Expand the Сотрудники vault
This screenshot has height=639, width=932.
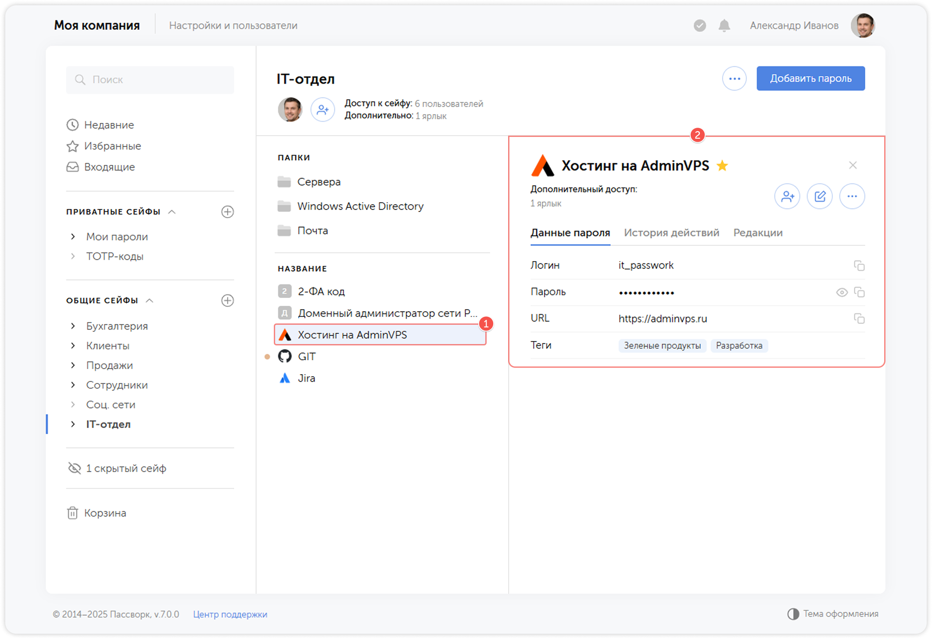73,385
